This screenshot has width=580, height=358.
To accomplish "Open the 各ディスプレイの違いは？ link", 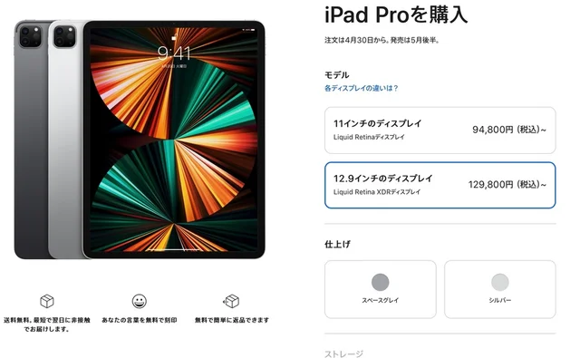I will 361,88.
